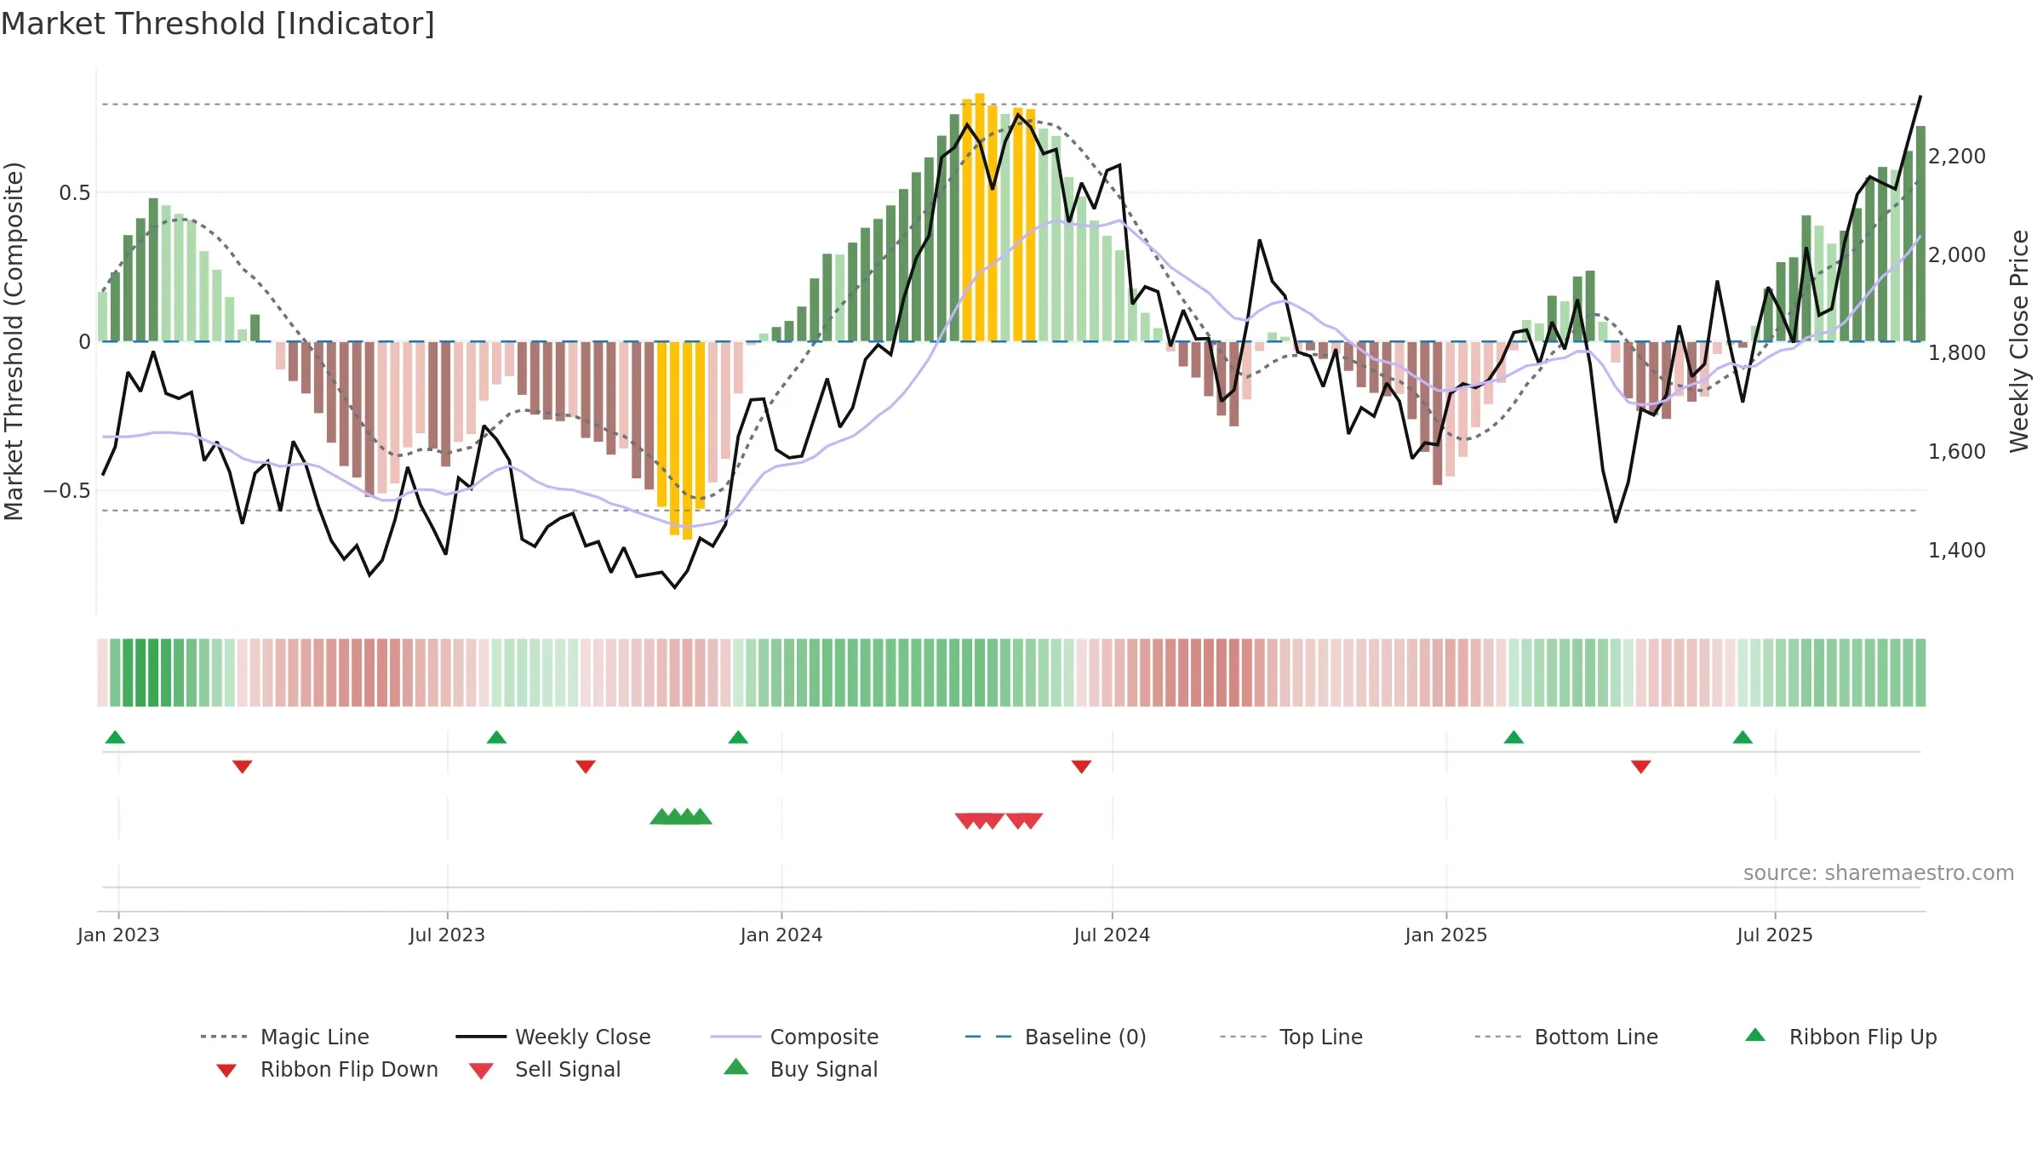Viewport: 2043px width, 1149px height.
Task: Click the last buy signal triangle in late 2023
Action: (701, 816)
